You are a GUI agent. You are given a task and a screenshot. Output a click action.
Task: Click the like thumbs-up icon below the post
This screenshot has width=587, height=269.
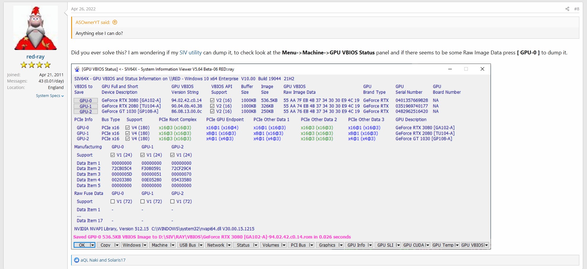[x=76, y=260]
